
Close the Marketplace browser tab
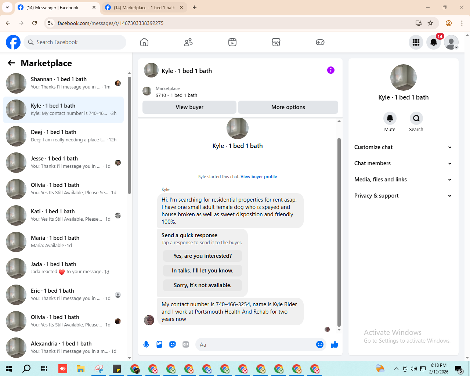(x=181, y=7)
